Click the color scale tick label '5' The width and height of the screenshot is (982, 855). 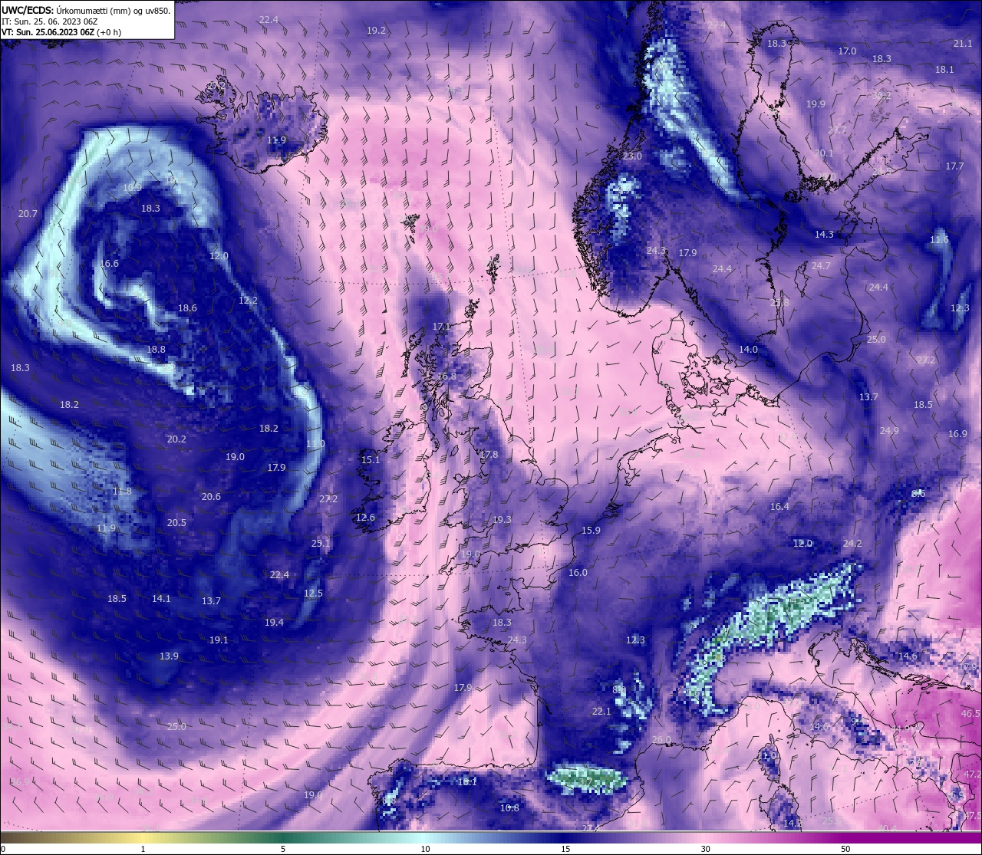pos(283,849)
